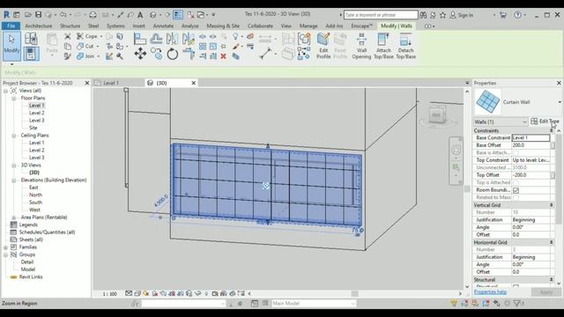Click the shopping cart icon in title bar

point(503,15)
